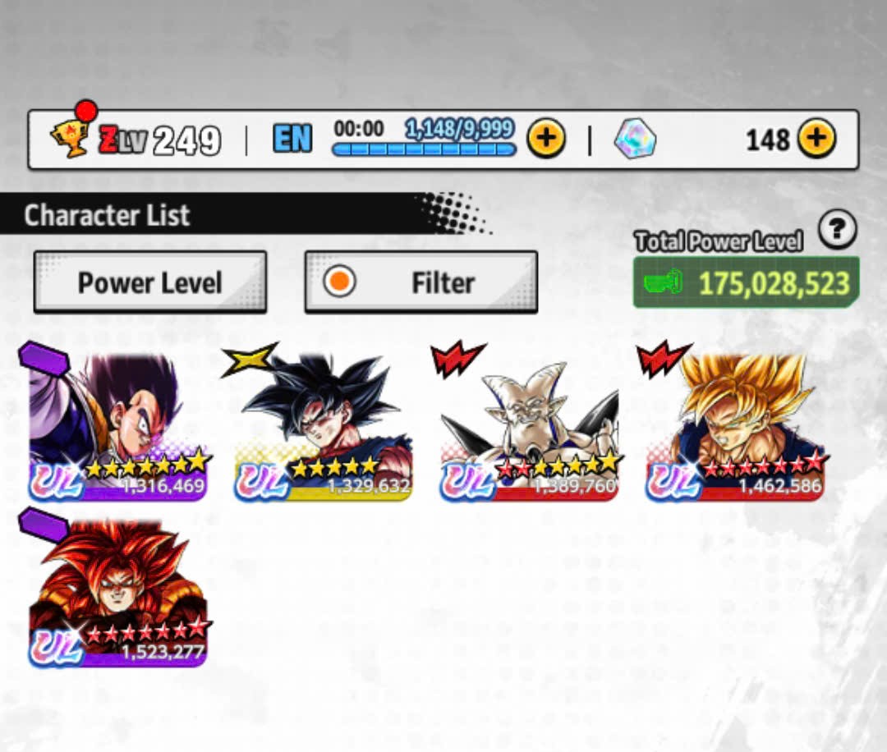Toggle the orange Filter indicator dot
Screen dimensions: 887x752
pos(339,281)
